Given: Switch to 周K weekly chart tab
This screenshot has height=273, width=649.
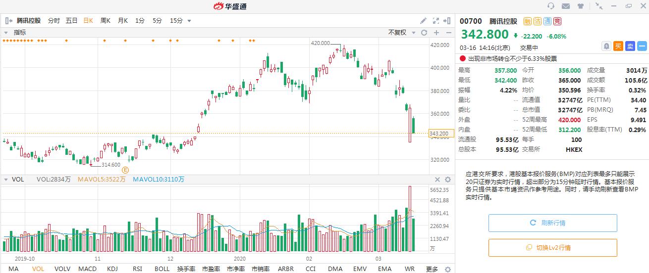Looking at the screenshot, I should (105, 21).
